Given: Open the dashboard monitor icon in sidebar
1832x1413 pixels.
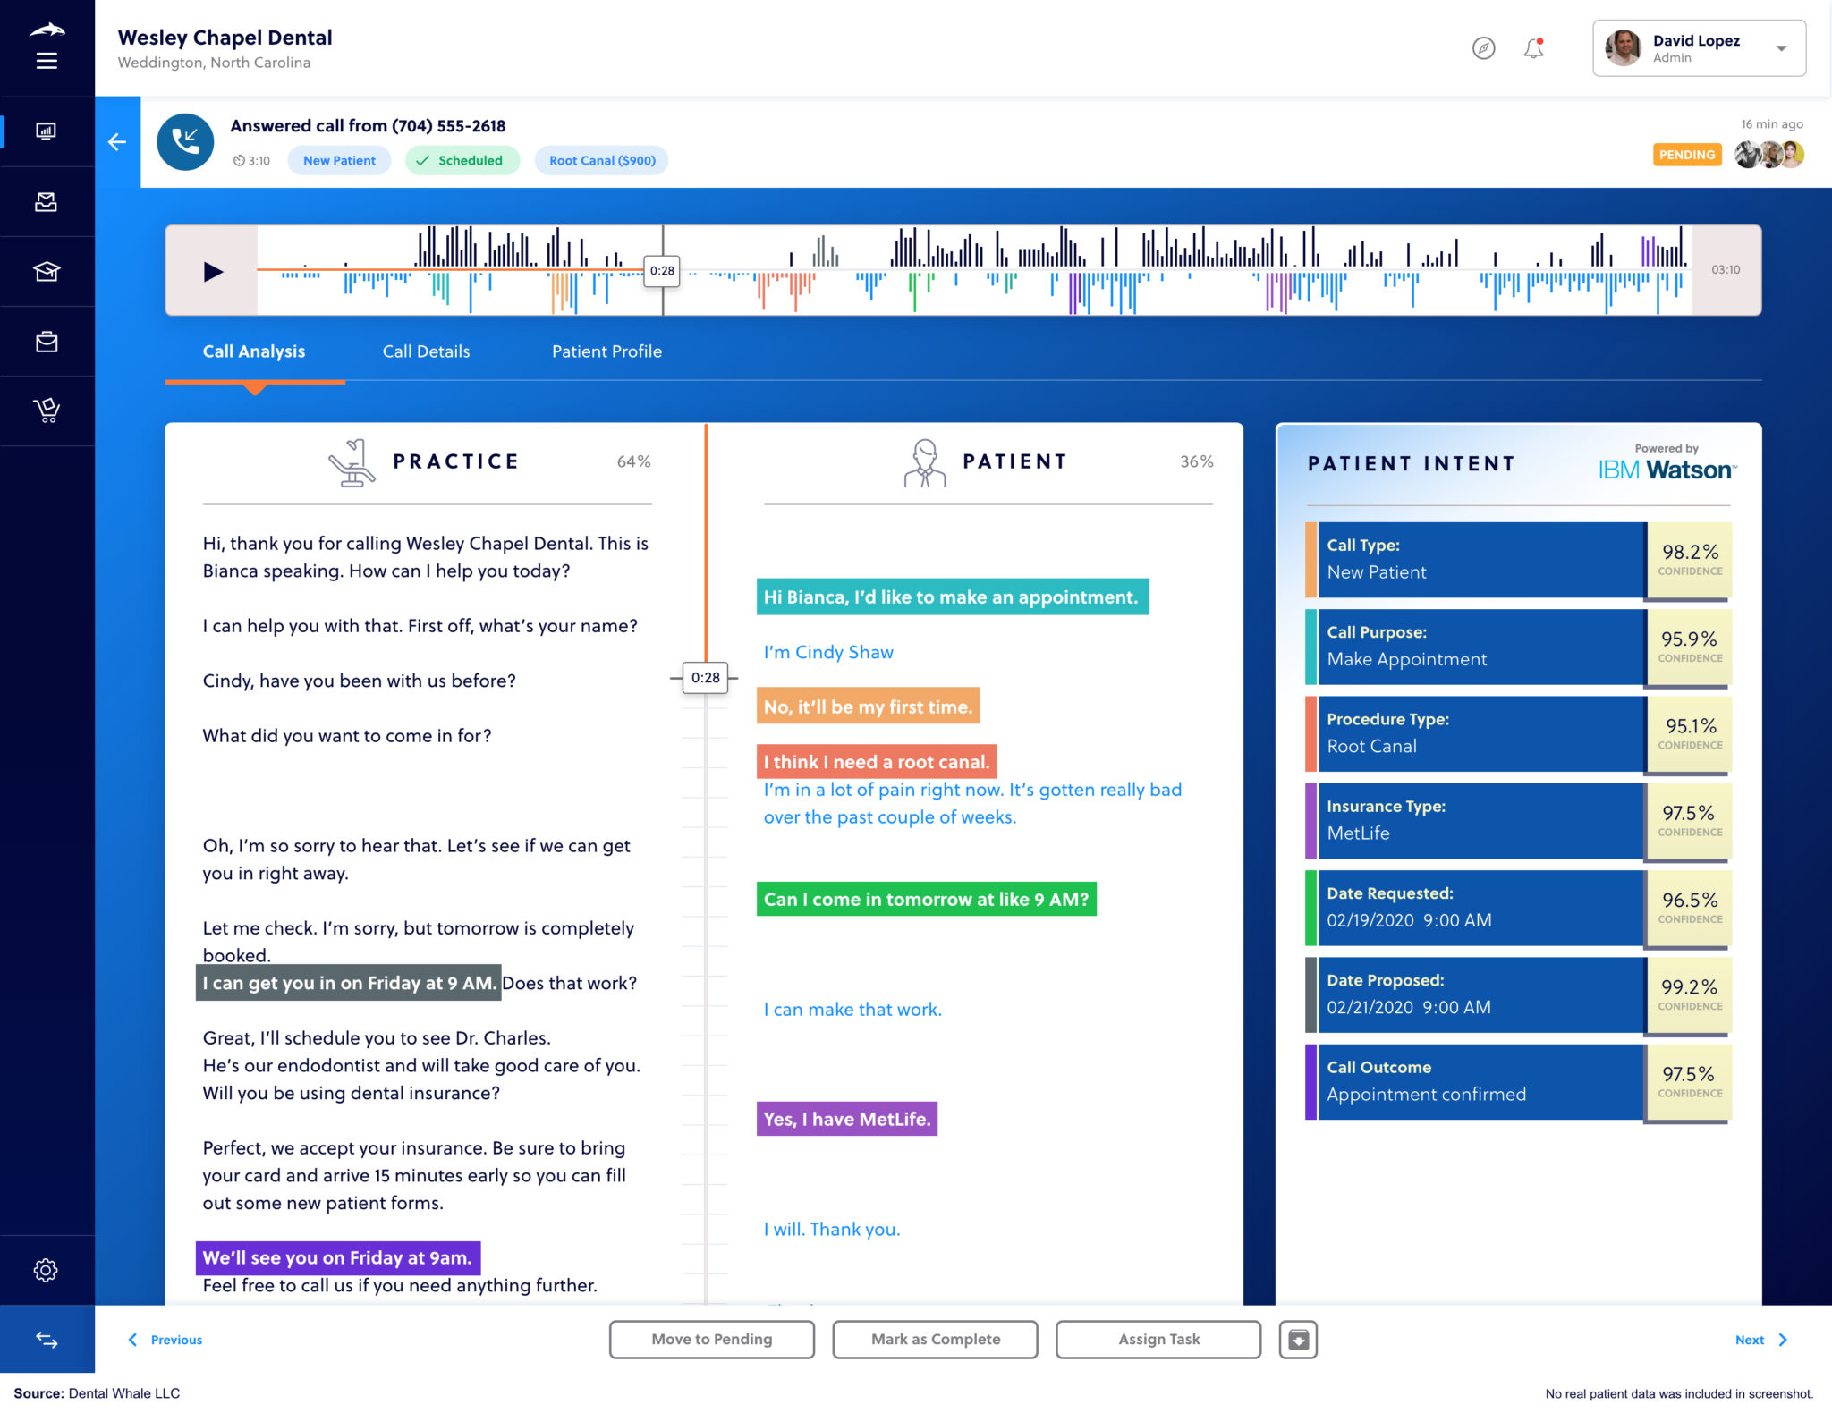Looking at the screenshot, I should click(x=47, y=131).
